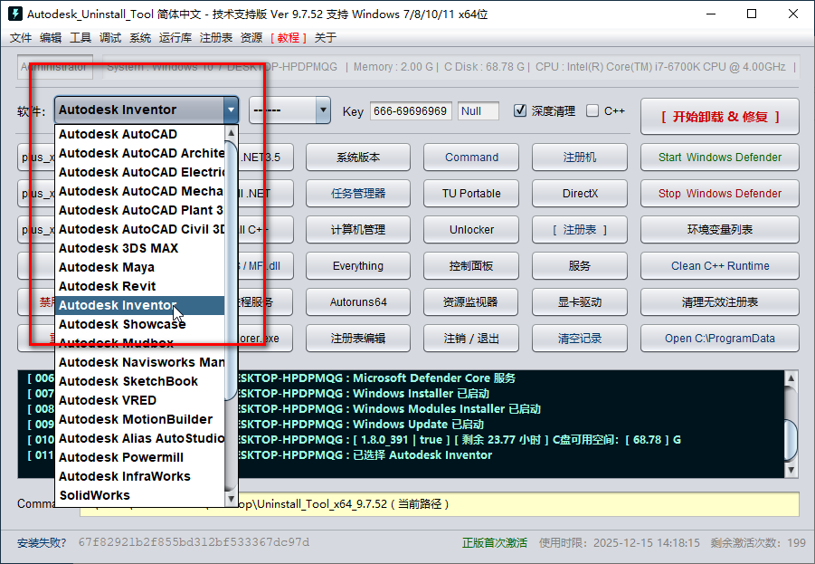Open 注册表编辑
Viewport: 815px width, 564px height.
(358, 339)
